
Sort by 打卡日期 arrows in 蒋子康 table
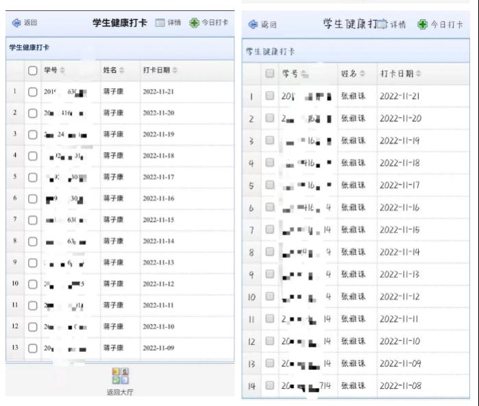point(175,70)
